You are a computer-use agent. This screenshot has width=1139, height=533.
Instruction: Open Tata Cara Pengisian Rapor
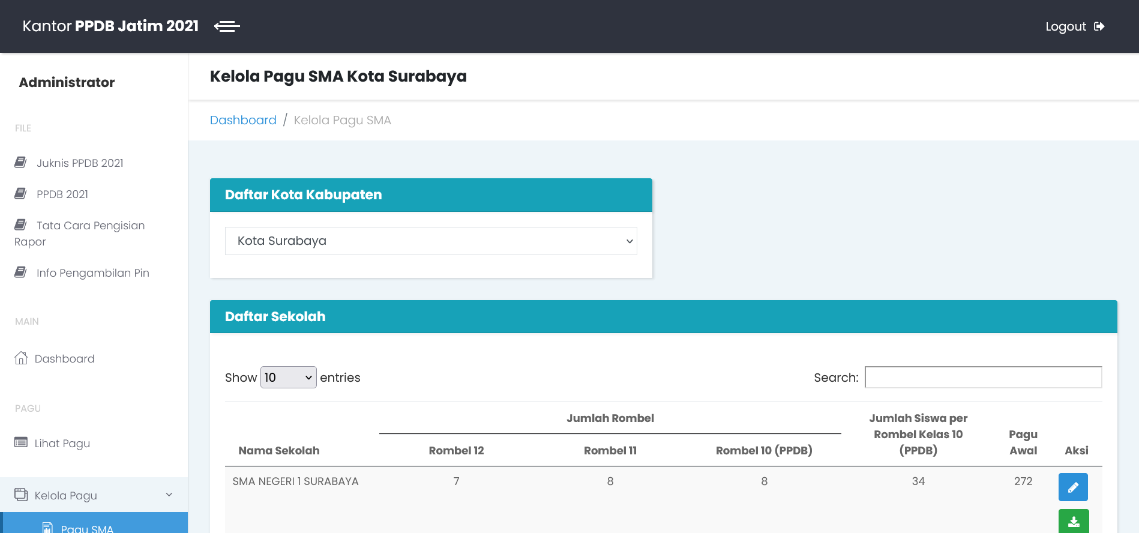pyautogui.click(x=90, y=226)
